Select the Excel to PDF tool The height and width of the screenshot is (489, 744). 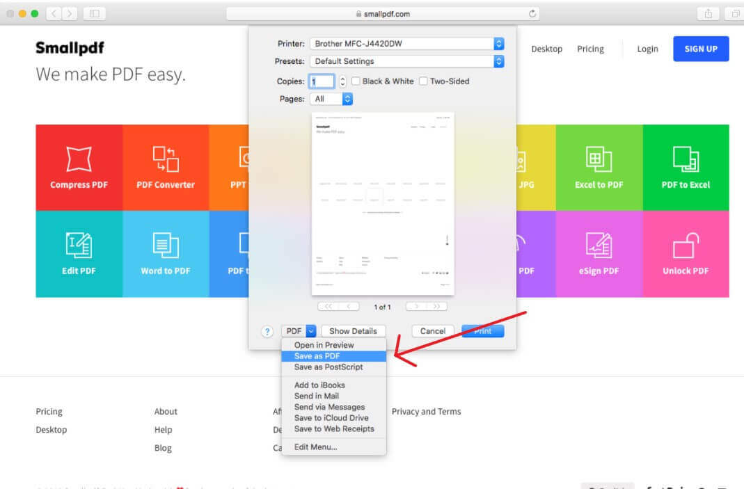pyautogui.click(x=599, y=167)
